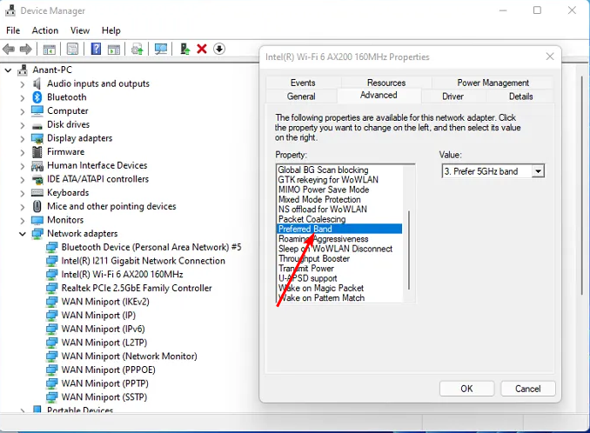Click the Enable device toolbar icon
Viewport: 590px width, 433px height.
(184, 49)
